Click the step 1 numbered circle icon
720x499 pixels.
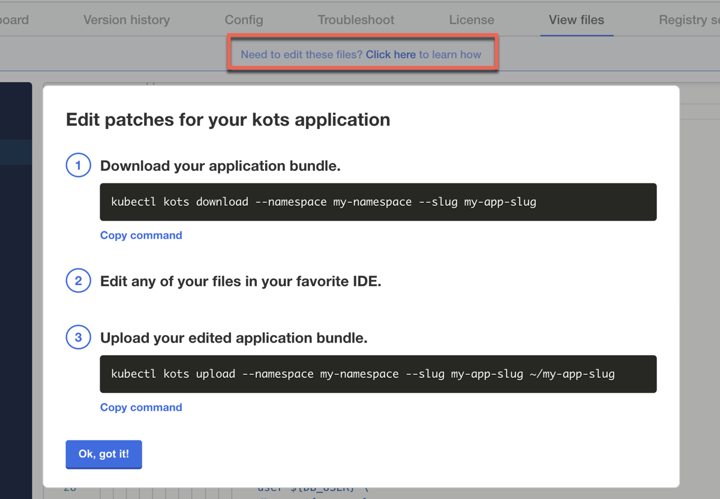[78, 165]
